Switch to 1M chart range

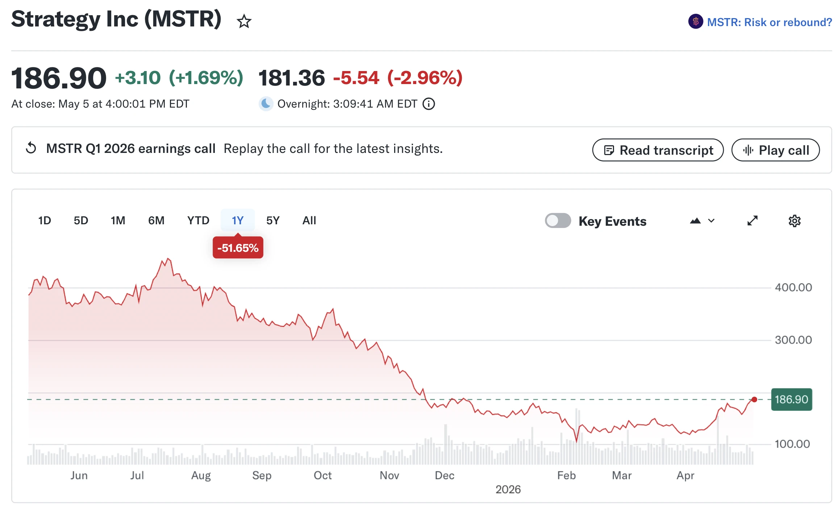tap(118, 220)
